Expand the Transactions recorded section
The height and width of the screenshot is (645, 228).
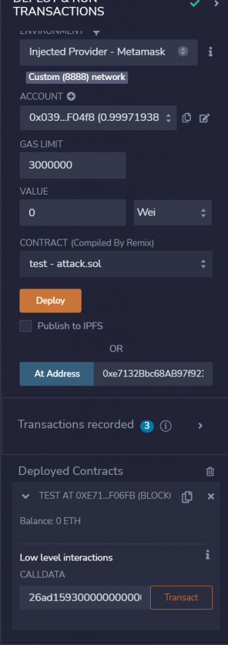(x=200, y=426)
